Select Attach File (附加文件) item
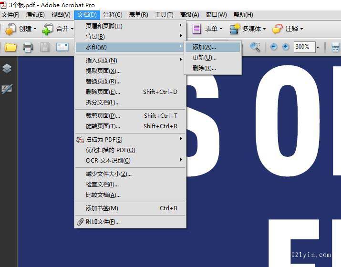 pos(130,222)
